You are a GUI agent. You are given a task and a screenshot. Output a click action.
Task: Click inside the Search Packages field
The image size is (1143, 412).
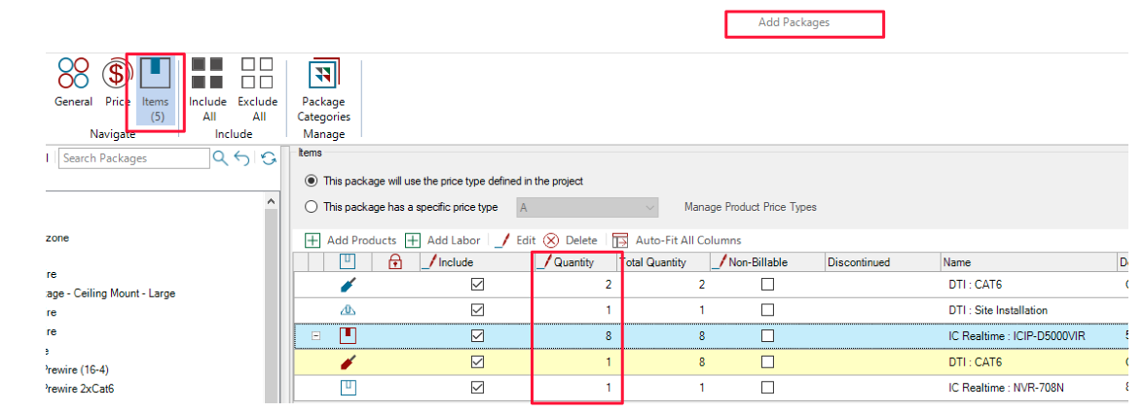(135, 158)
